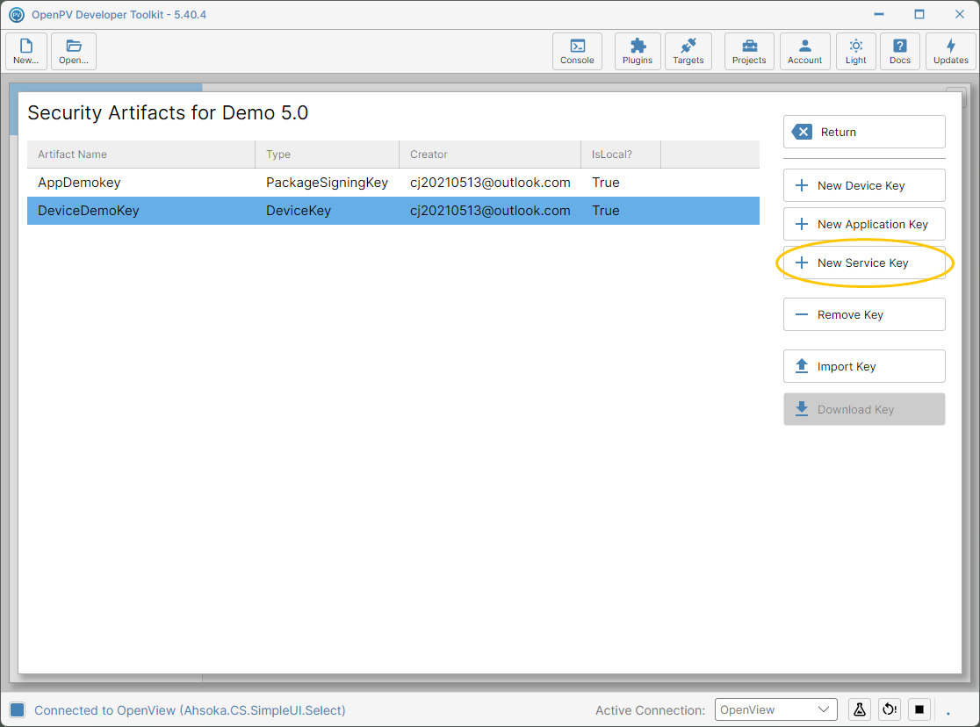Viewport: 980px width, 727px height.
Task: Click the stop square icon in status bar
Action: click(919, 709)
